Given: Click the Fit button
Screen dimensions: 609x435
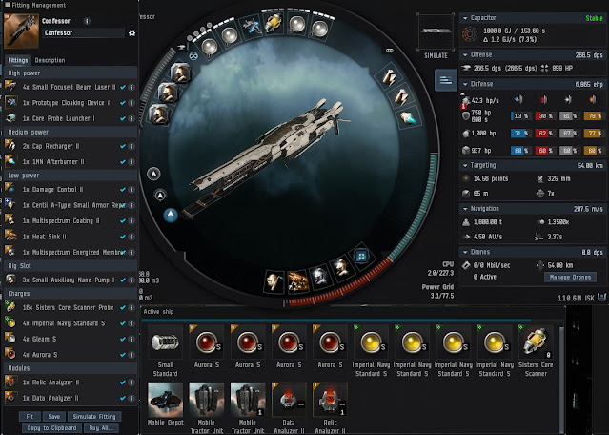Looking at the screenshot, I should [x=30, y=416].
